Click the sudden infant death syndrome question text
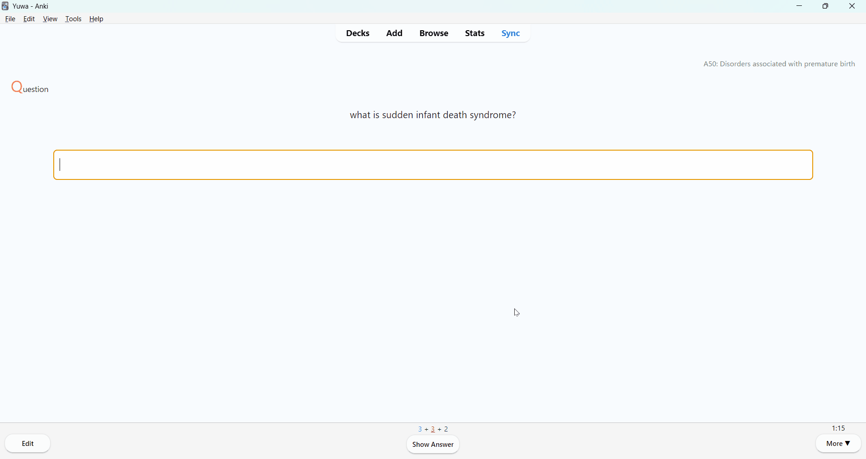Screen dimensions: 866x459 click(433, 116)
